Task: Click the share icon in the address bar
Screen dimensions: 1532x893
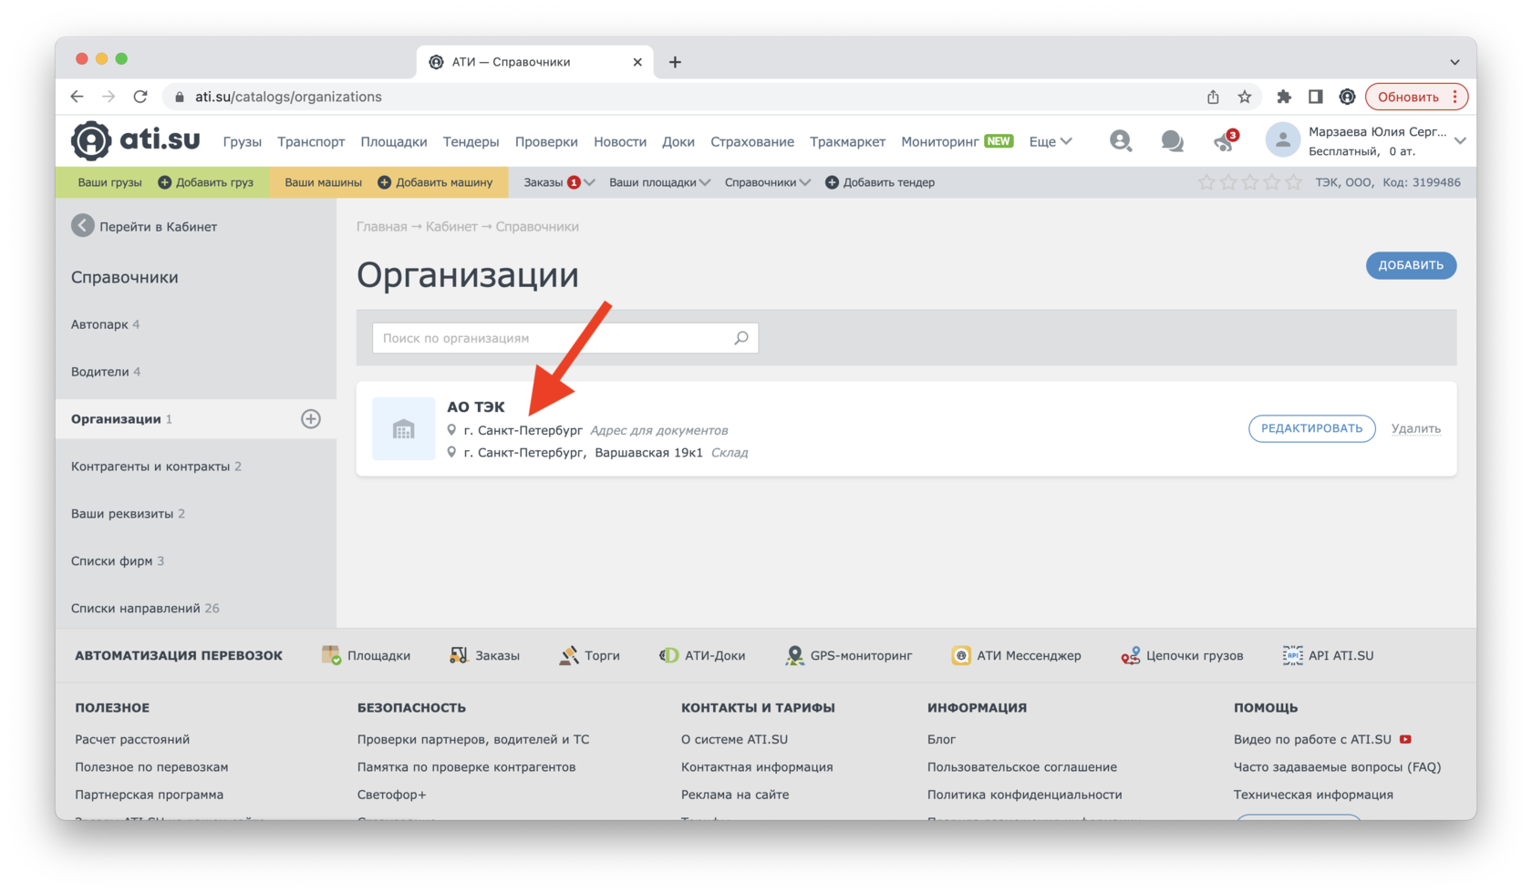Action: click(x=1213, y=97)
